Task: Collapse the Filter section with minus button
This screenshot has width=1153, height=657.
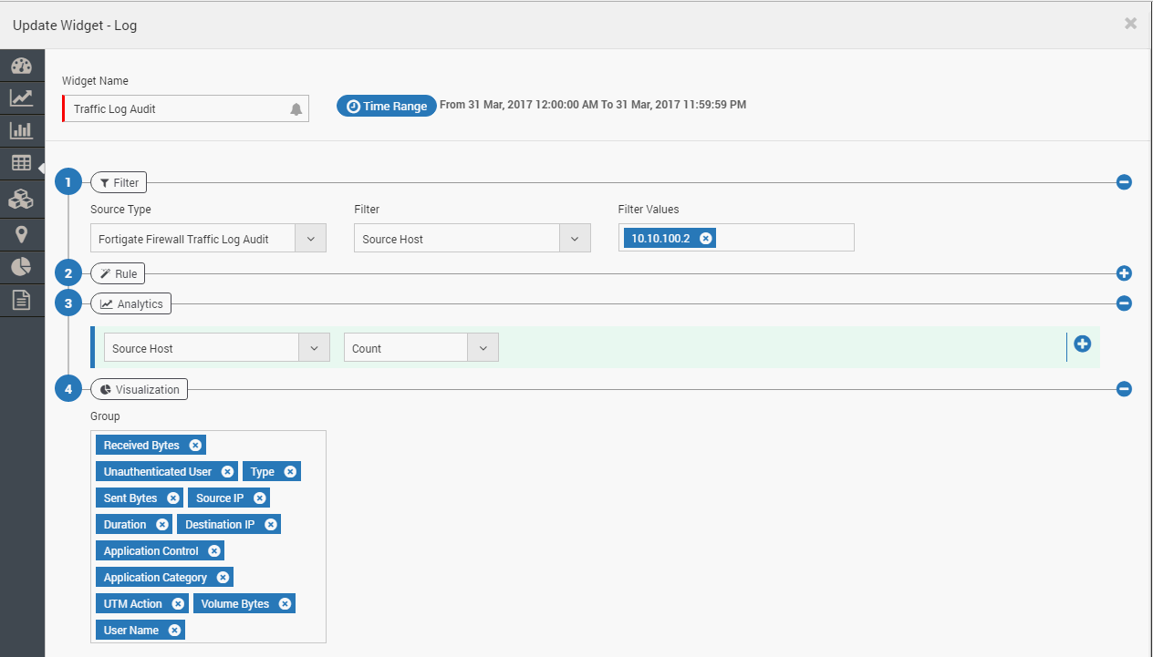Action: (x=1124, y=182)
